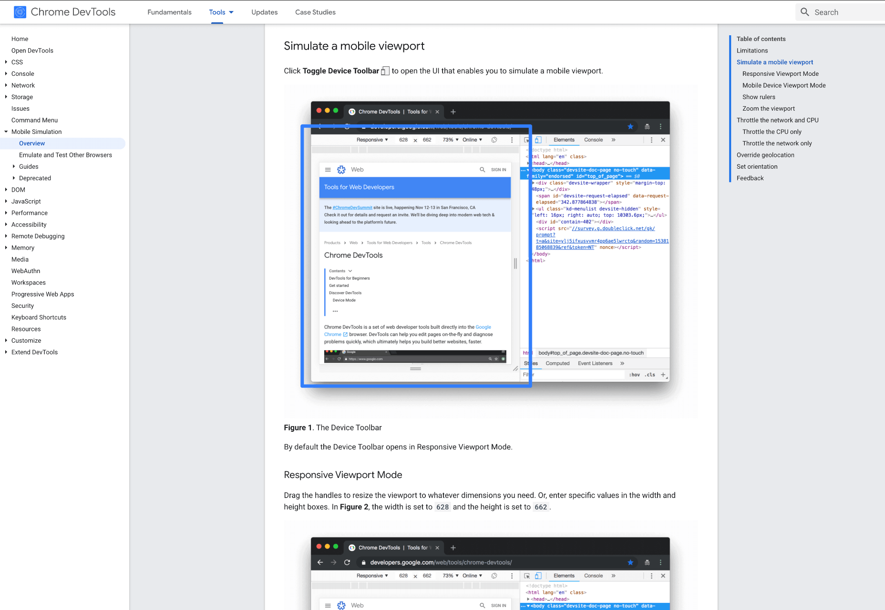The width and height of the screenshot is (885, 610).
Task: Expand the JavaScript sidebar section
Action: (x=6, y=201)
